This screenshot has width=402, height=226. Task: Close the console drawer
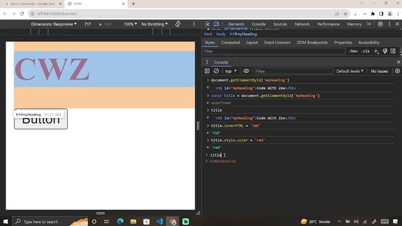[398, 62]
